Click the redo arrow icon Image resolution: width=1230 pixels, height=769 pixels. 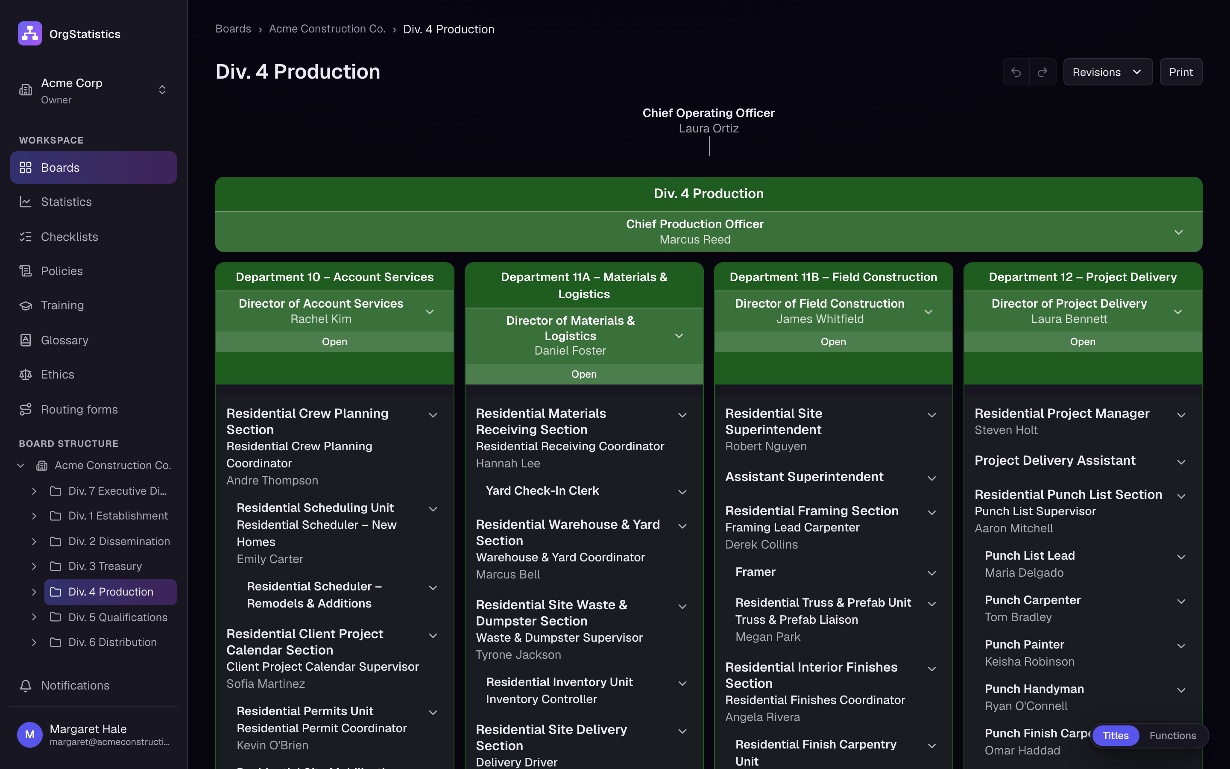click(1043, 72)
